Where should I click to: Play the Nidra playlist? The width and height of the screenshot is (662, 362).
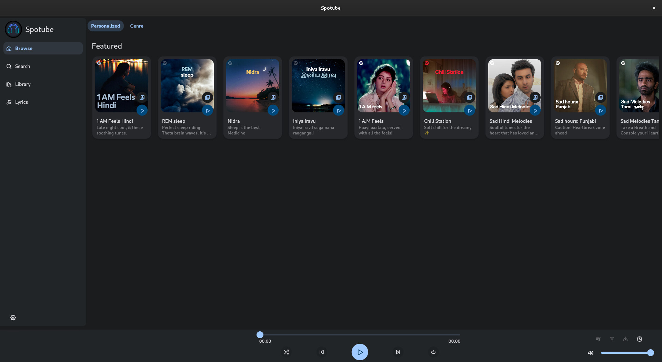click(273, 110)
